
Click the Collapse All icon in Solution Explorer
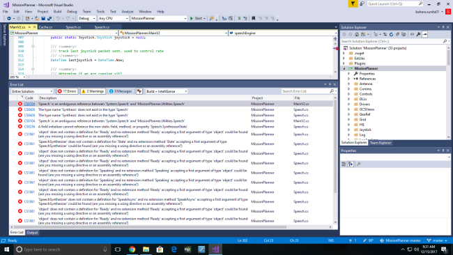point(397,34)
